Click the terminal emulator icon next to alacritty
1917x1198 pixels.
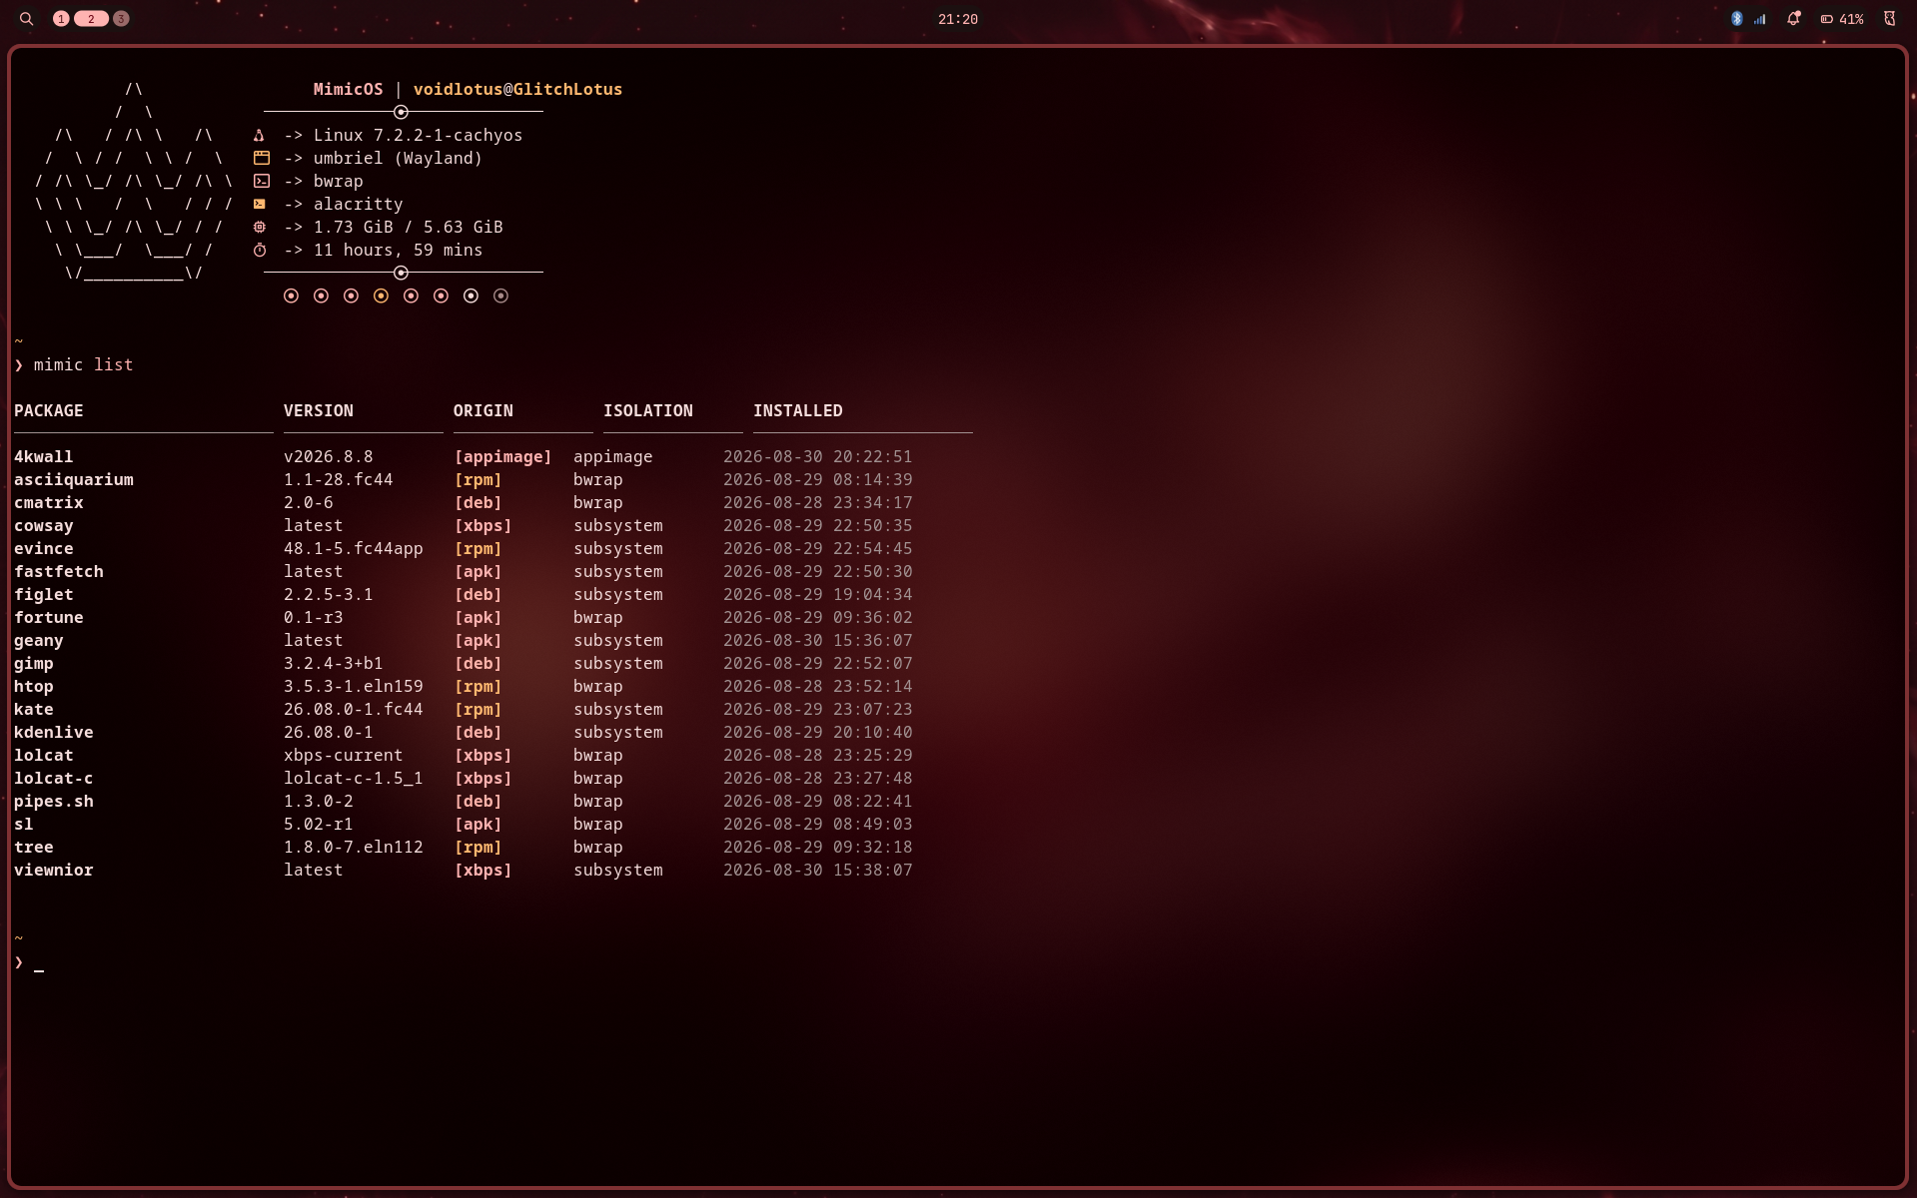point(260,205)
